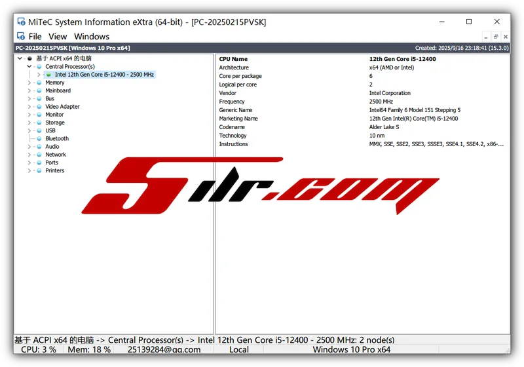Expand the Memory tree node
Viewport: 524px width, 367px height.
[x=29, y=83]
